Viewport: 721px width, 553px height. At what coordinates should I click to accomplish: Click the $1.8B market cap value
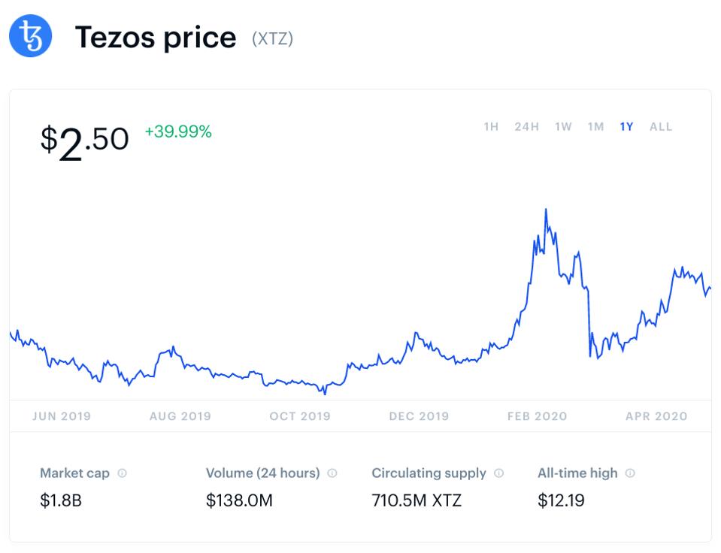(x=61, y=500)
